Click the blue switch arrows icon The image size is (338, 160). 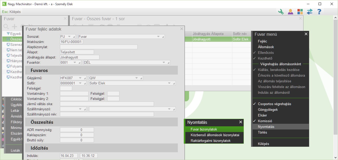(x=309, y=12)
